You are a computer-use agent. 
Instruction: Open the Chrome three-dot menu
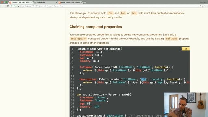(206, 6)
